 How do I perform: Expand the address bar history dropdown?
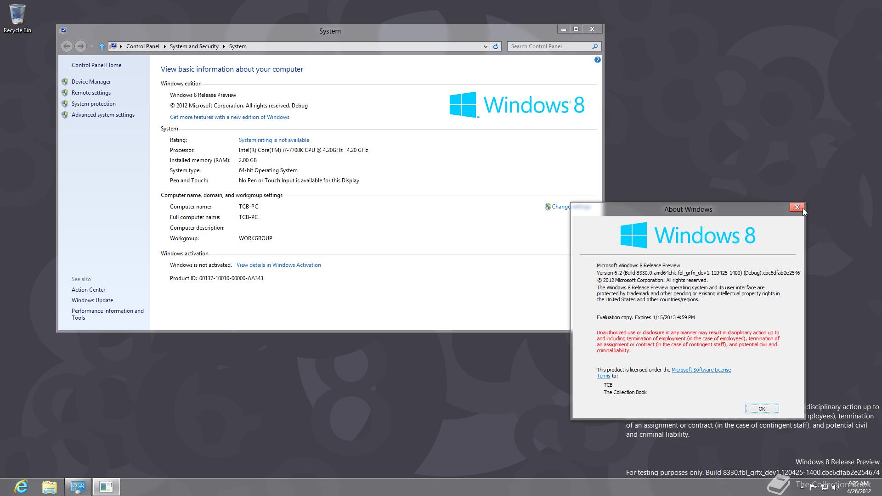click(x=485, y=46)
